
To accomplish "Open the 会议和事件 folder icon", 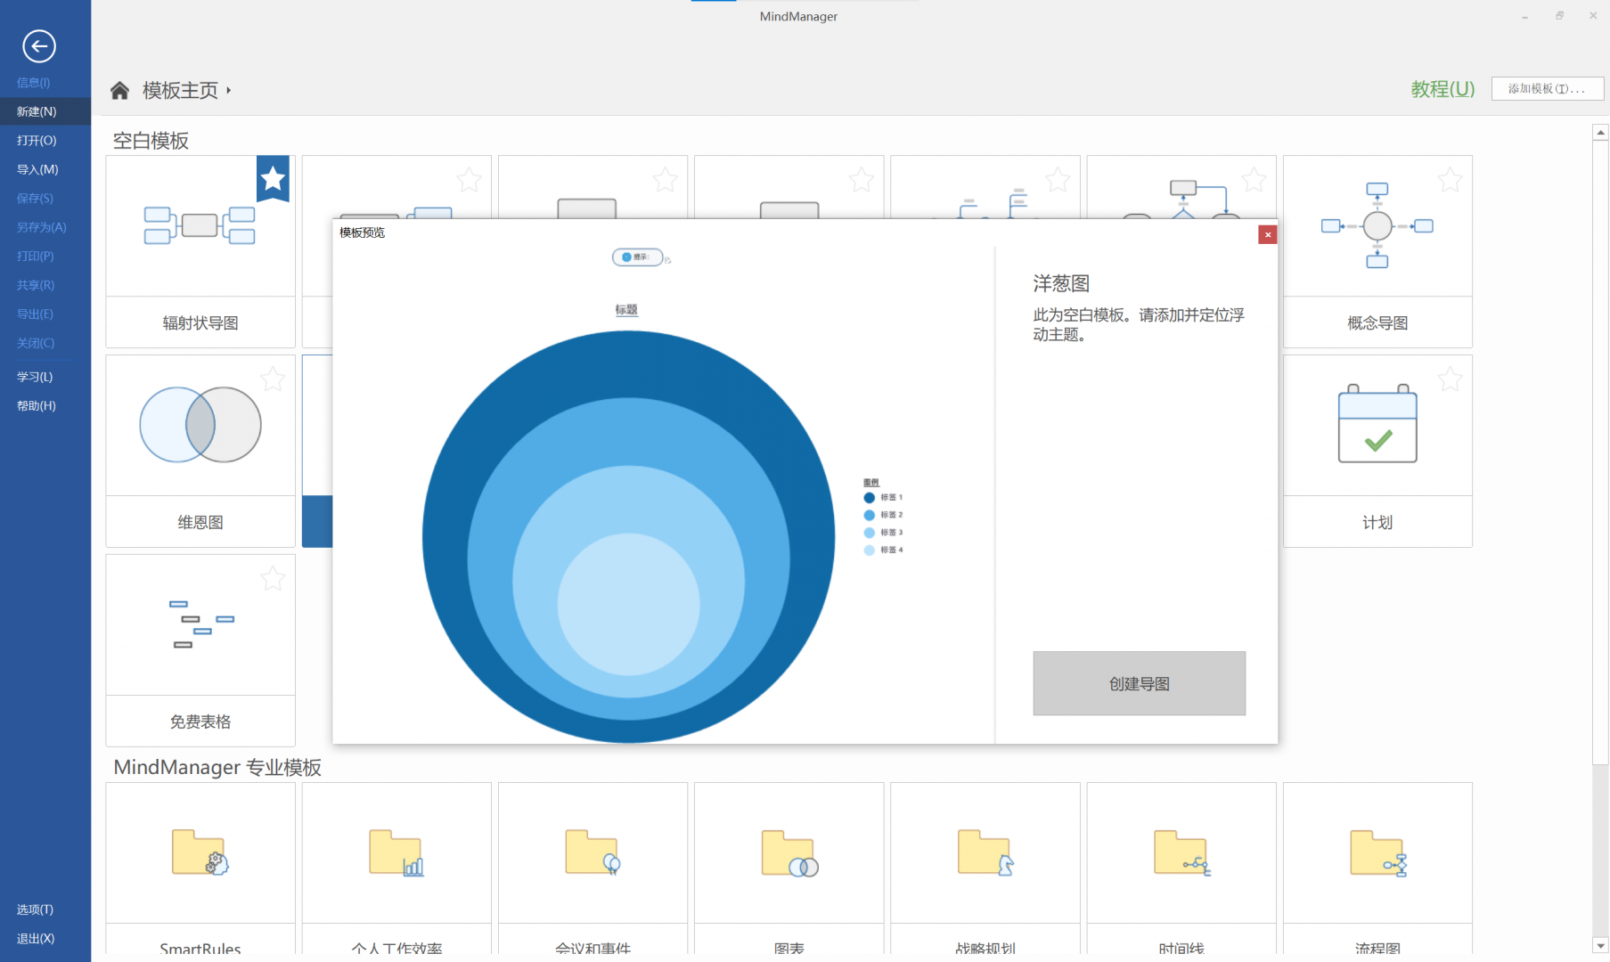I will pos(593,852).
